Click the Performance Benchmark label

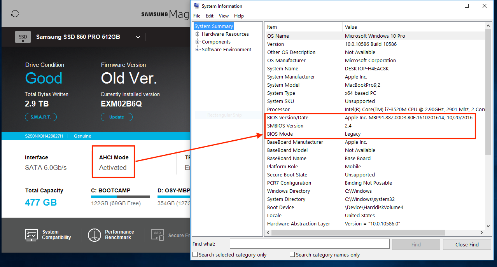(x=119, y=235)
